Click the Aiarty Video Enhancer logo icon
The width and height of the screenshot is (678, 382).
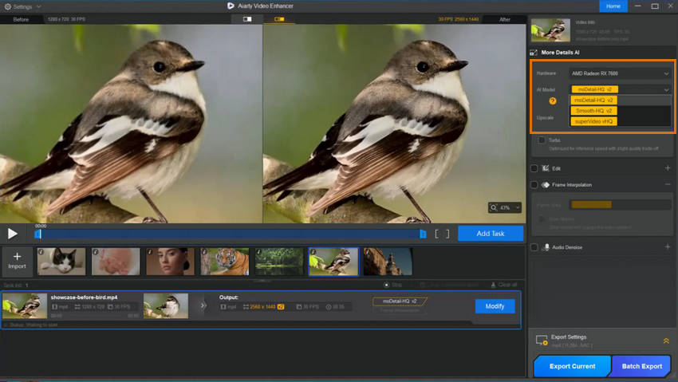[231, 6]
